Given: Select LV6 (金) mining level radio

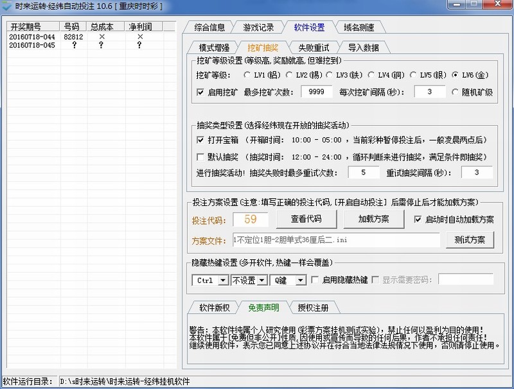Looking at the screenshot, I should tap(456, 75).
